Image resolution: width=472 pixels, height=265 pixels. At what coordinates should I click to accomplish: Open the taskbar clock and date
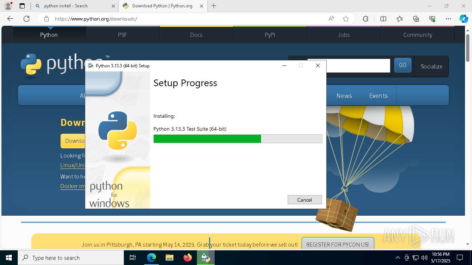(441, 258)
